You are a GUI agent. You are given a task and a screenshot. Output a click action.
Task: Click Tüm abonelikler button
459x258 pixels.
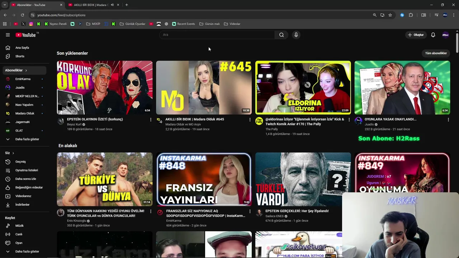(436, 53)
